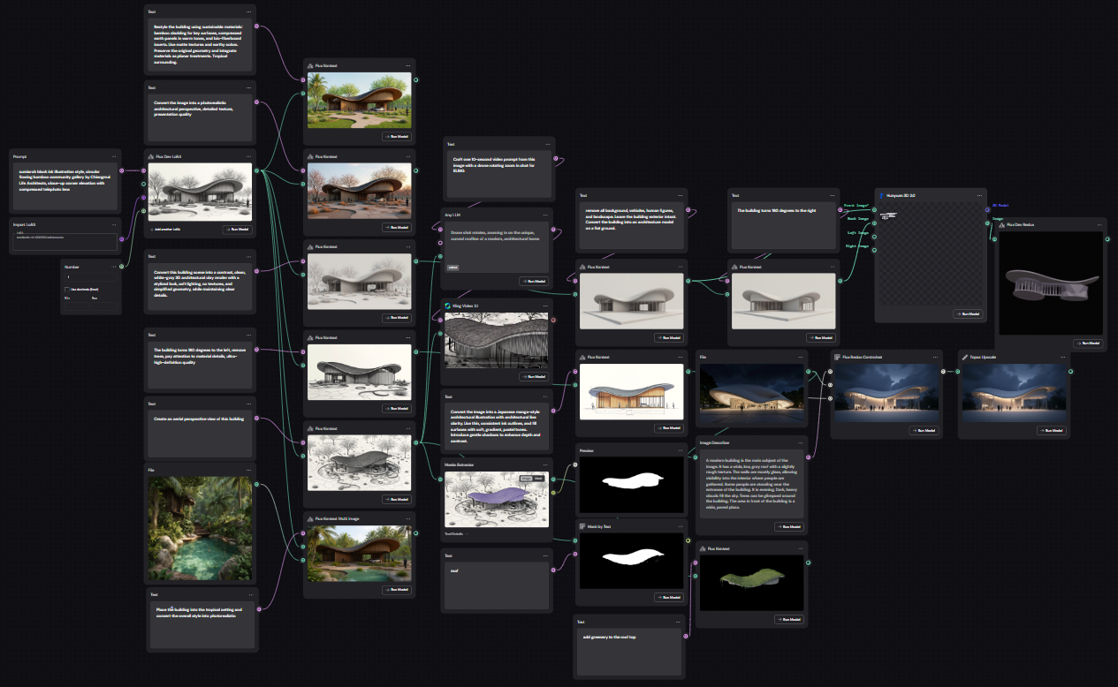The width and height of the screenshot is (1118, 687).
Task: Click the Flux Dev LoRA node icon
Action: 149,156
